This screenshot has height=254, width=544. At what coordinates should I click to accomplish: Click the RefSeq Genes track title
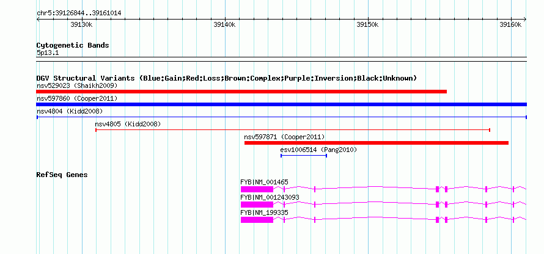(x=62, y=175)
